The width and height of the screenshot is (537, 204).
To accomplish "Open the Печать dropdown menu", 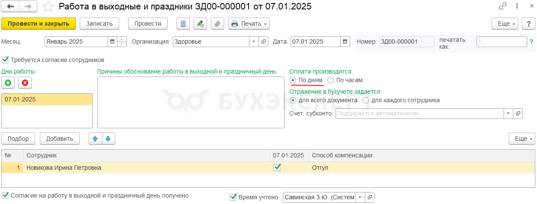I will 249,24.
